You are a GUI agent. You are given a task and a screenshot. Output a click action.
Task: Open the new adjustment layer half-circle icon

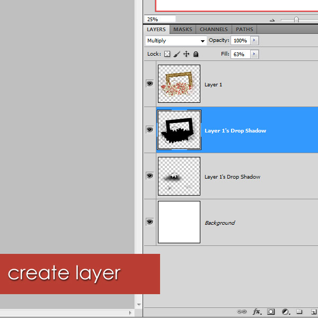(x=286, y=312)
